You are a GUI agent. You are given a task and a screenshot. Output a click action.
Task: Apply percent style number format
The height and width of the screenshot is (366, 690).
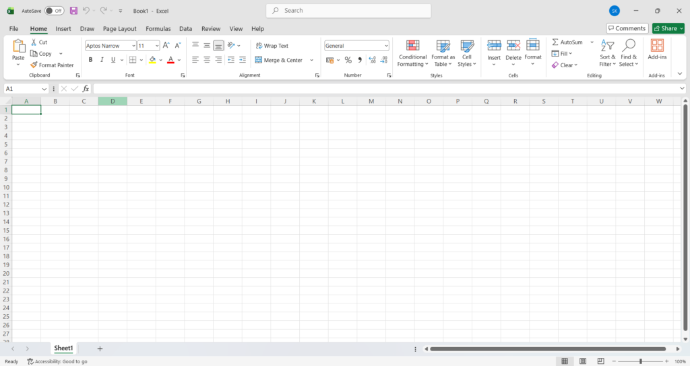click(x=348, y=60)
